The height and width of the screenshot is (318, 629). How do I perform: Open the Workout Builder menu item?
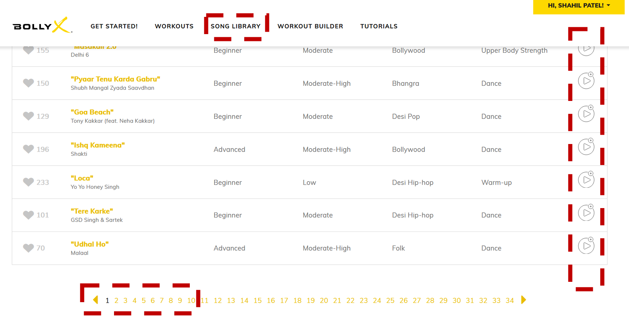tap(310, 26)
